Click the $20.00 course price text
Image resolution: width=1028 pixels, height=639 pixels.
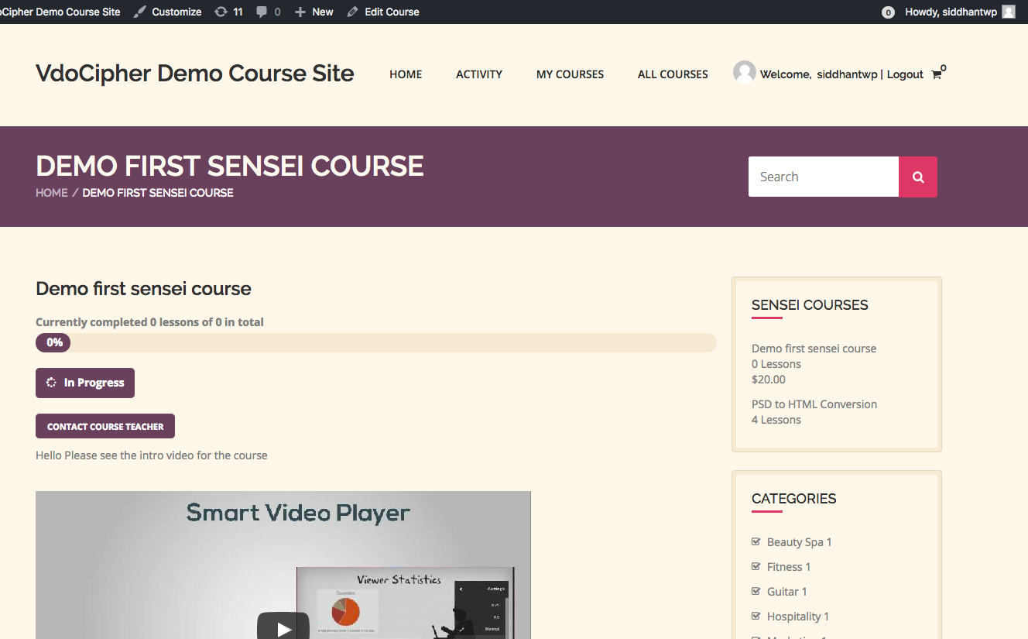[769, 380]
